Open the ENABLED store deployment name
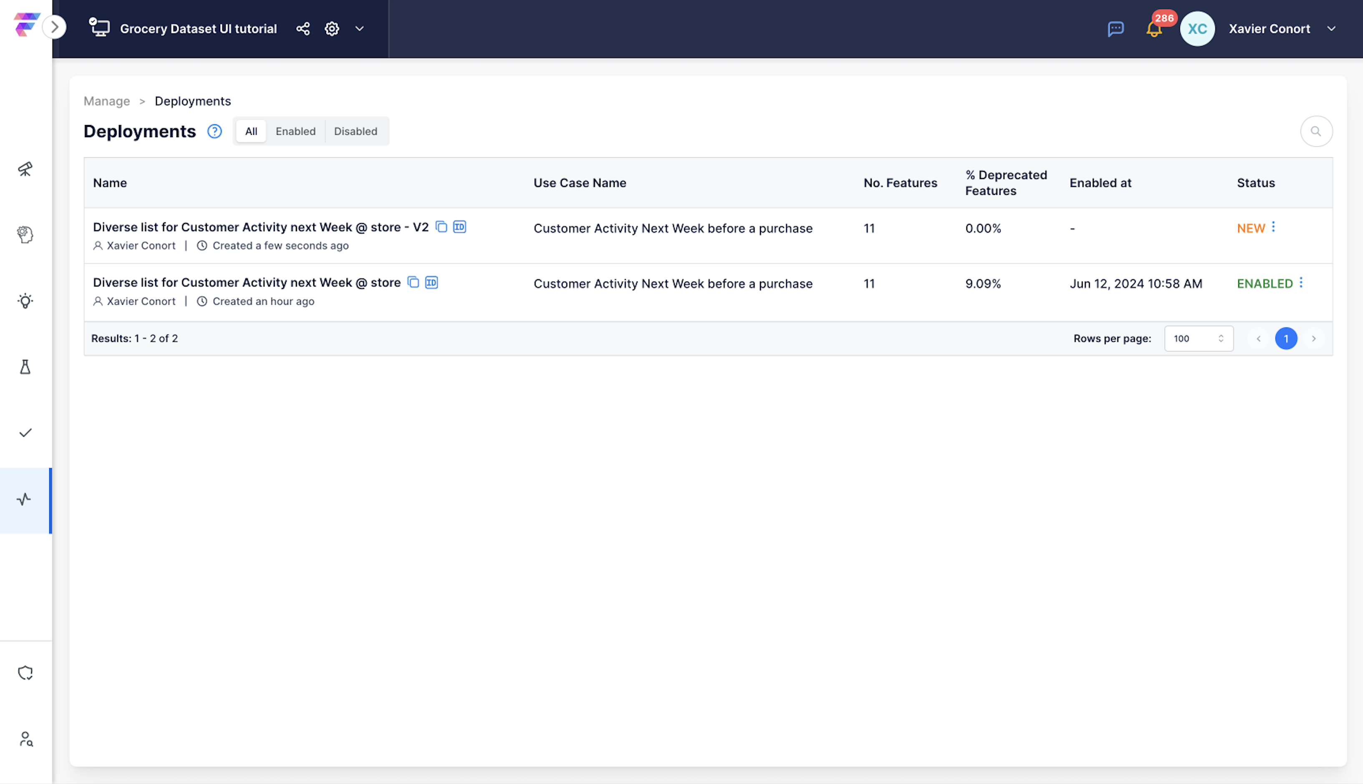Screen dimensions: 1363x784 tap(246, 283)
